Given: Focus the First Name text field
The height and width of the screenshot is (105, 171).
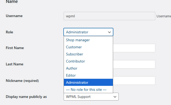Looking at the screenshot, I should (x=134, y=48).
